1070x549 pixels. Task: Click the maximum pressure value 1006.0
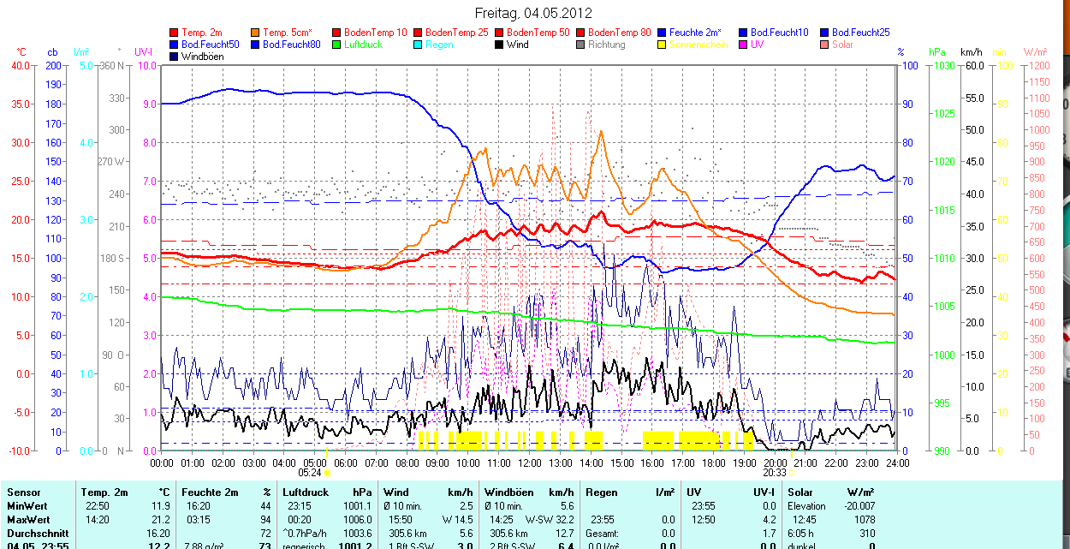[358, 520]
